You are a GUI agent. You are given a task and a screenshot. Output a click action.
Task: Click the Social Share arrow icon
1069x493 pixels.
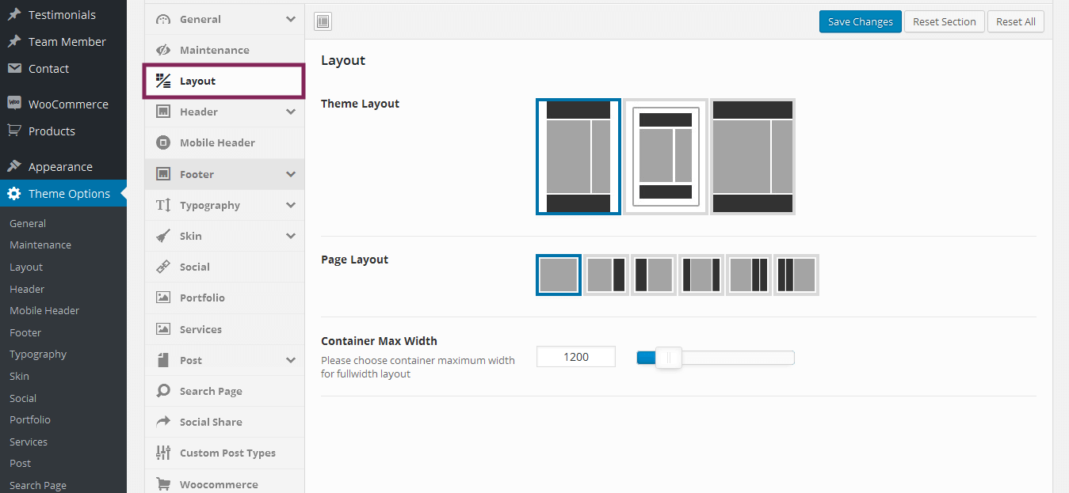[163, 422]
